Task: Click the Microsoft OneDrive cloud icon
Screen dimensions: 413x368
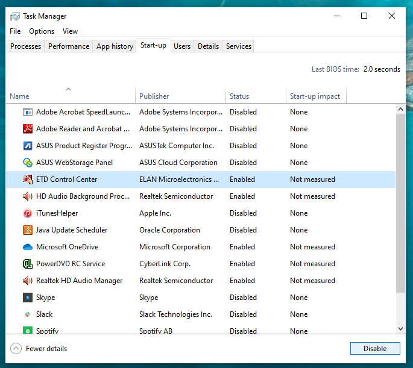Action: (x=28, y=247)
